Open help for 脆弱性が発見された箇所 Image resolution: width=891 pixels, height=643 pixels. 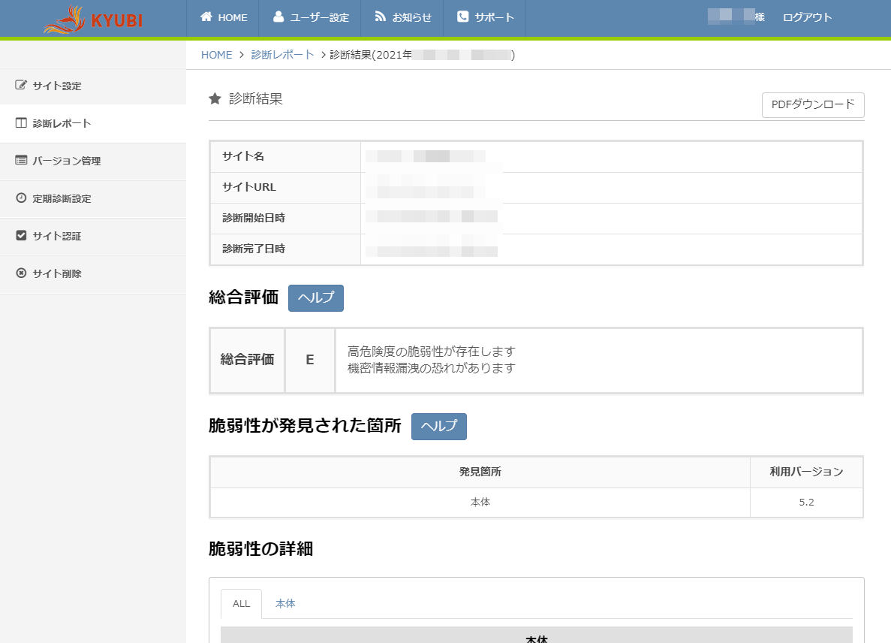click(x=438, y=427)
